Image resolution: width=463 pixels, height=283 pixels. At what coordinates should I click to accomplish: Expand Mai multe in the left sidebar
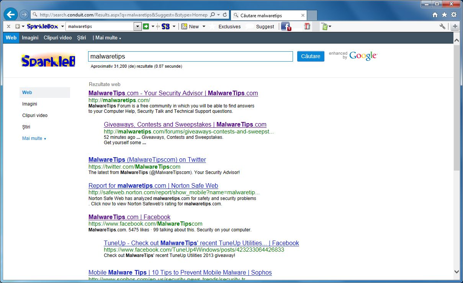[34, 138]
